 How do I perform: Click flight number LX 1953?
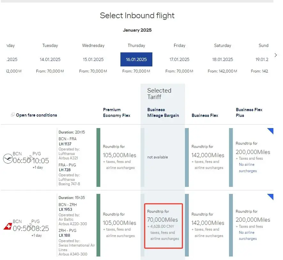pyautogui.click(x=65, y=210)
